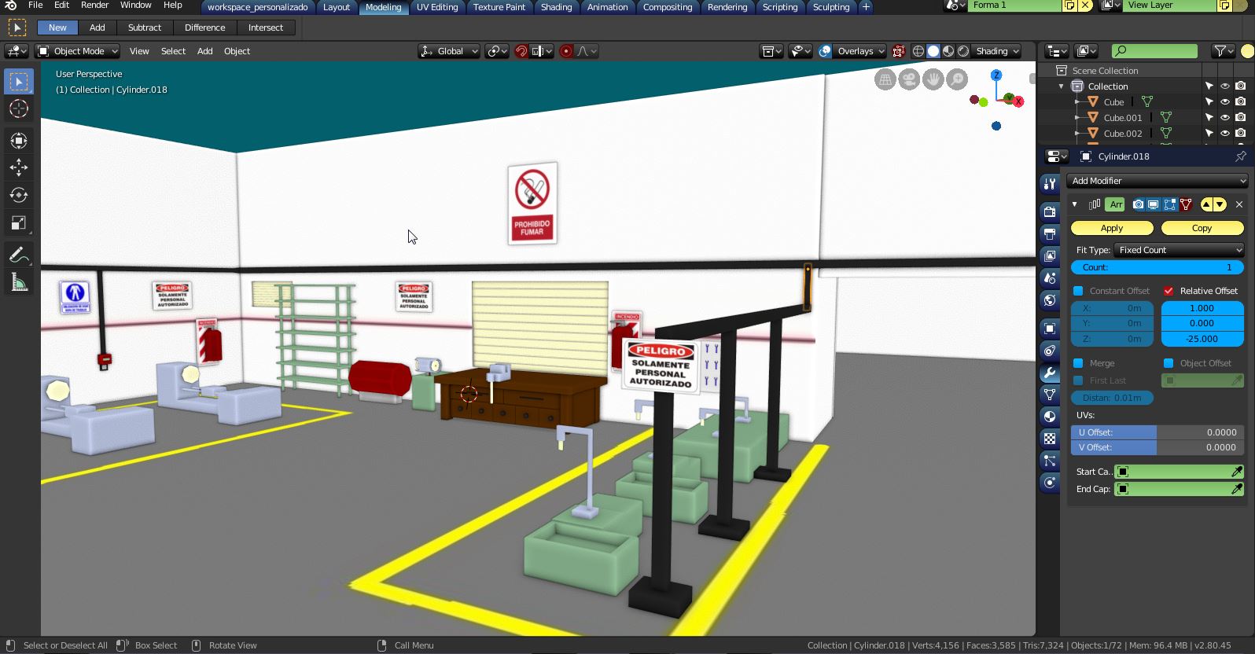Enable the Object Offset checkbox
1255x654 pixels.
[1169, 363]
